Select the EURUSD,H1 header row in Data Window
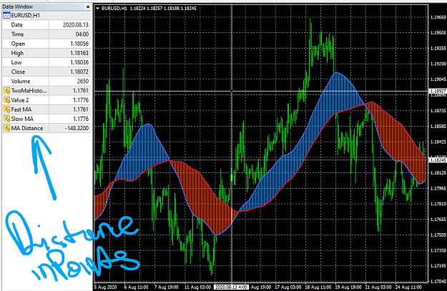 46,16
